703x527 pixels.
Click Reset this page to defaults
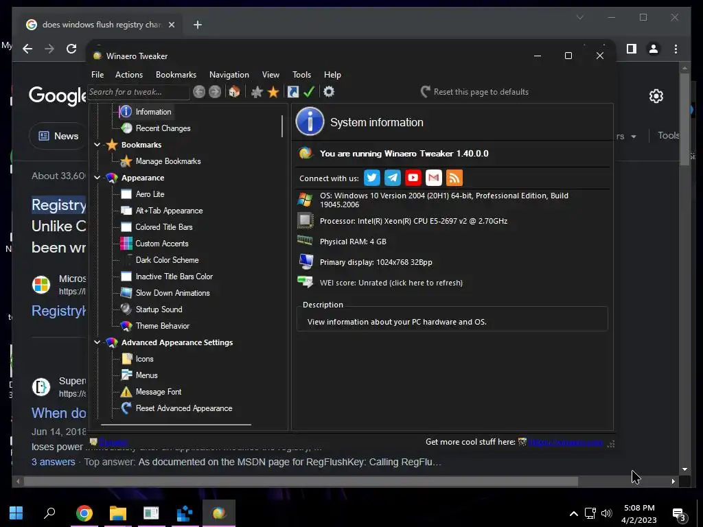point(475,92)
